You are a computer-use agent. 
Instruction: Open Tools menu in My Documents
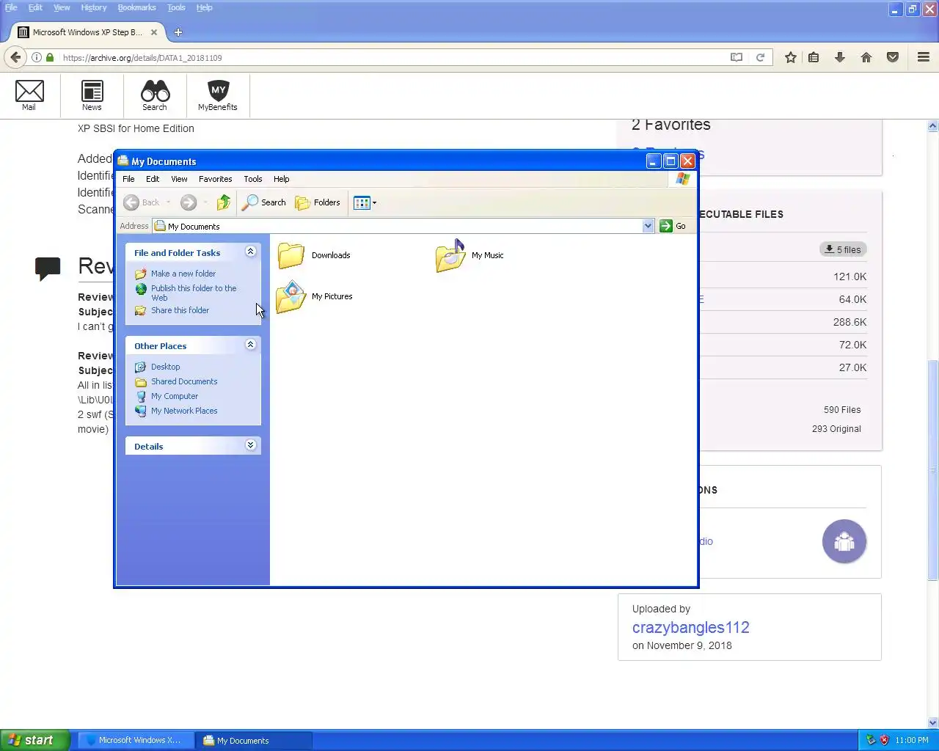point(253,179)
